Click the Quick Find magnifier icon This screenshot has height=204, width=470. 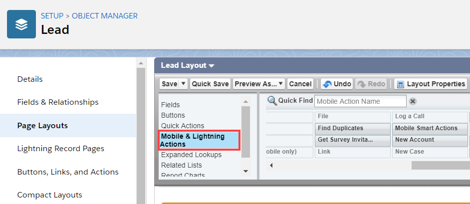[x=272, y=101]
